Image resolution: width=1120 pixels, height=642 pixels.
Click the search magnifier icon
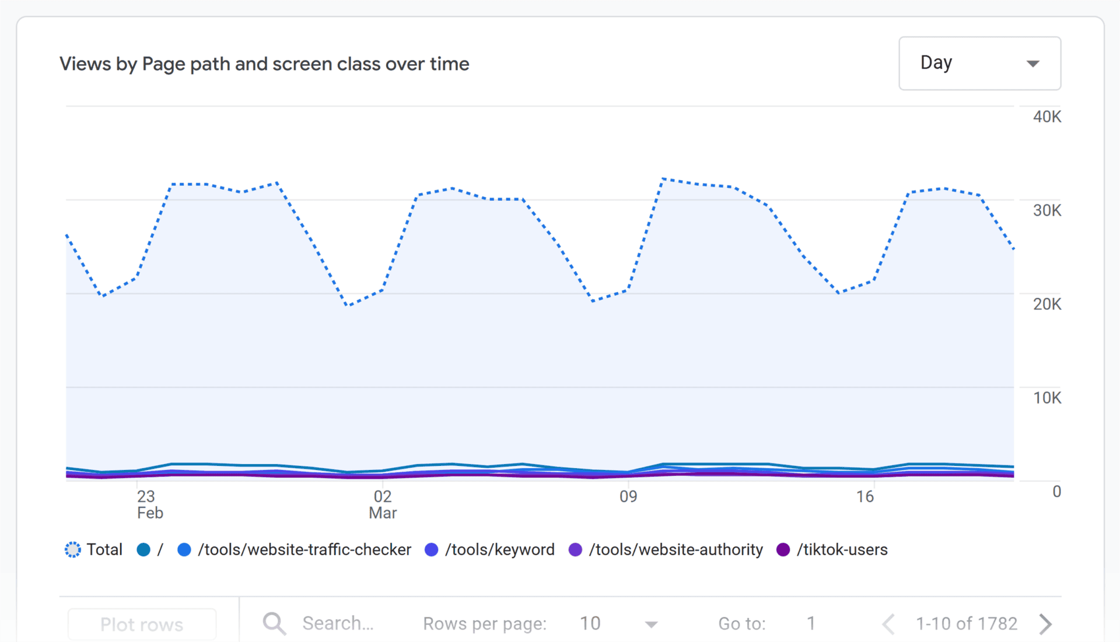pos(274,623)
